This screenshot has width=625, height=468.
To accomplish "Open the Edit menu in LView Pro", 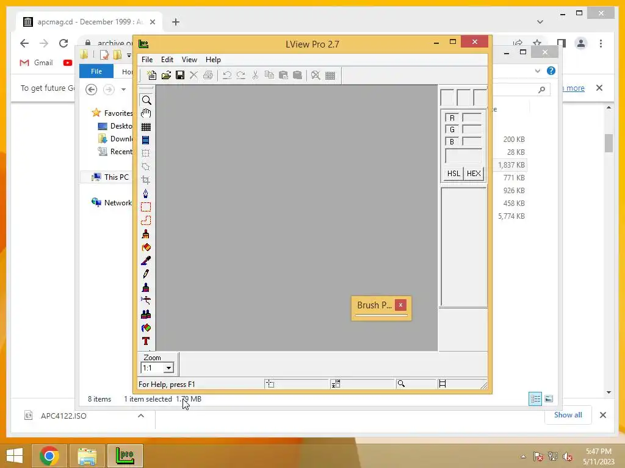I will tap(167, 60).
